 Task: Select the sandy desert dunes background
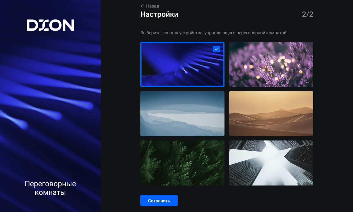tap(271, 114)
